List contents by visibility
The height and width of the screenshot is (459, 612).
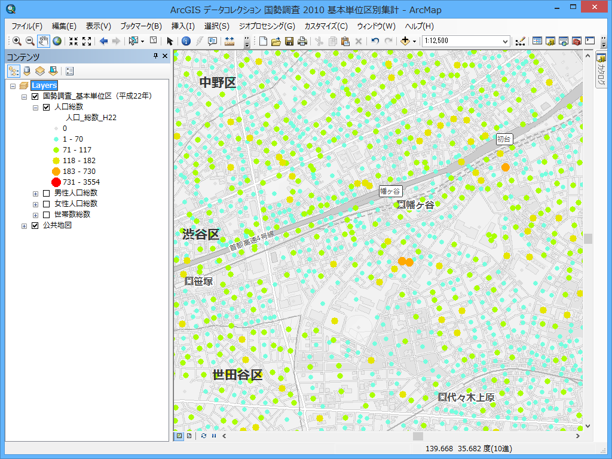pyautogui.click(x=40, y=71)
